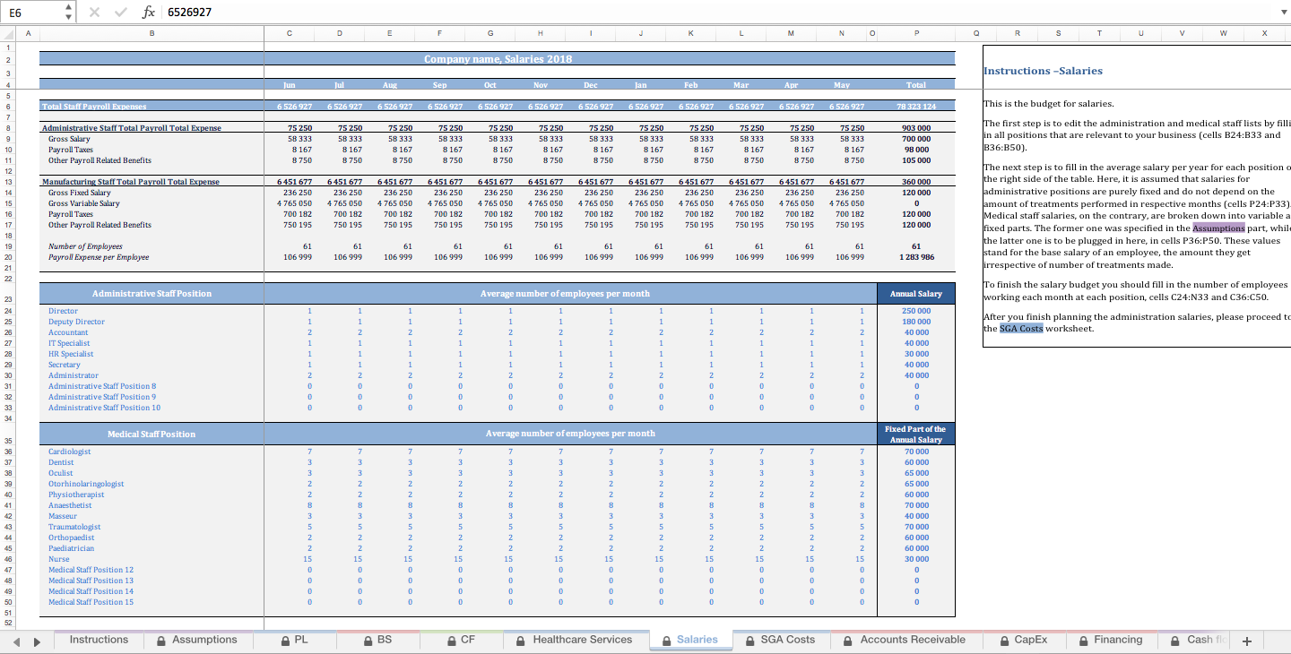Switch to the Assumptions sheet tab

[x=196, y=640]
